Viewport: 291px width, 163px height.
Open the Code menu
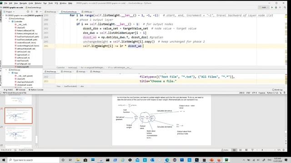click(30, 3)
